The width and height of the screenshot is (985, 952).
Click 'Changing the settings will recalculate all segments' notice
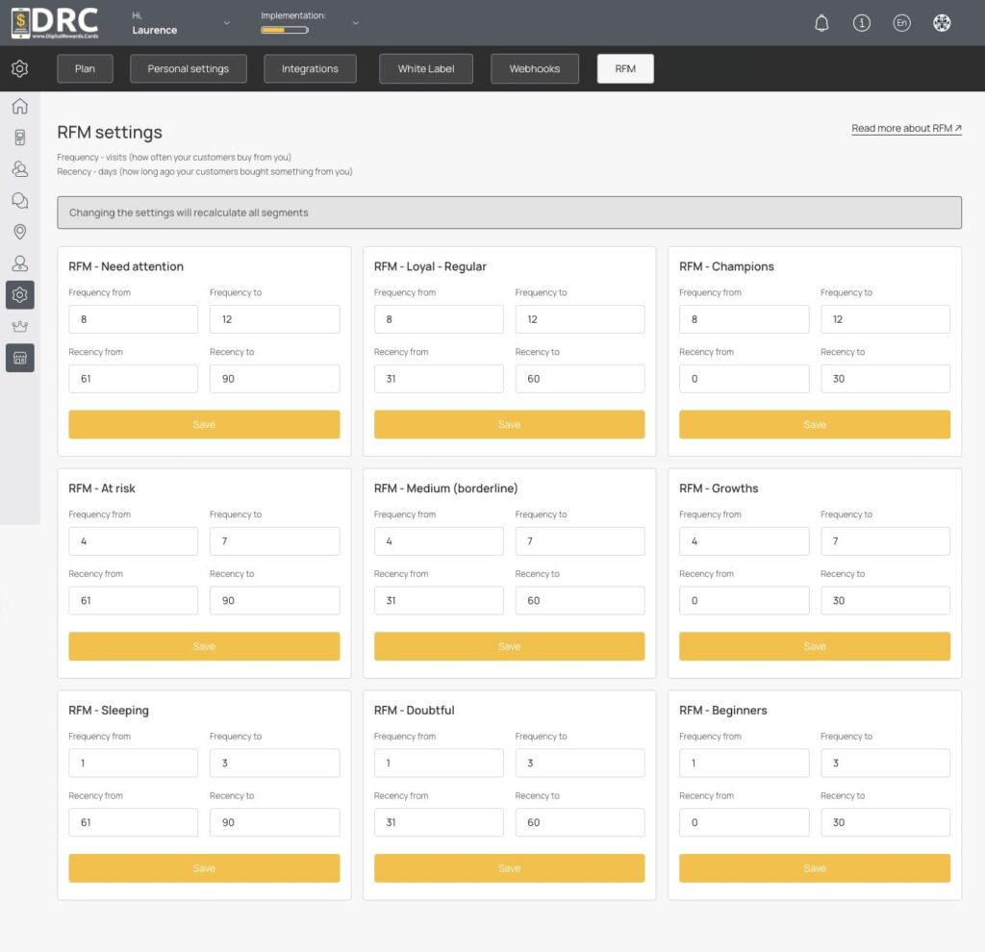coord(510,213)
